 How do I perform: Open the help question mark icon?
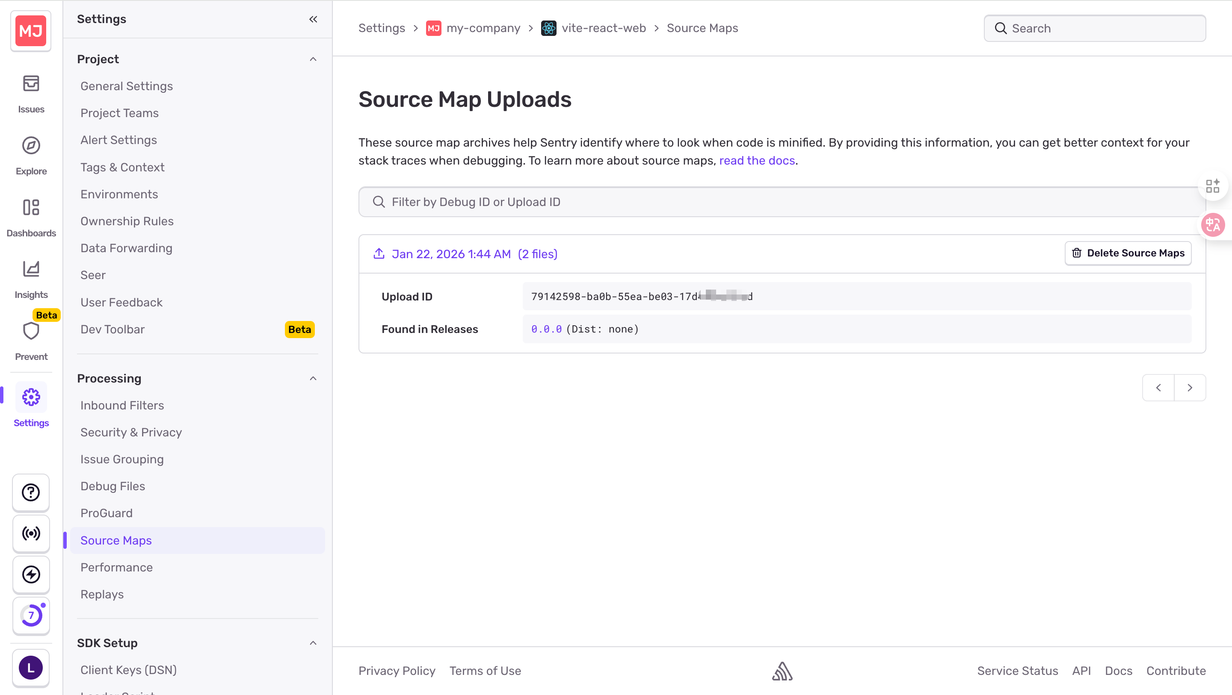pyautogui.click(x=31, y=492)
